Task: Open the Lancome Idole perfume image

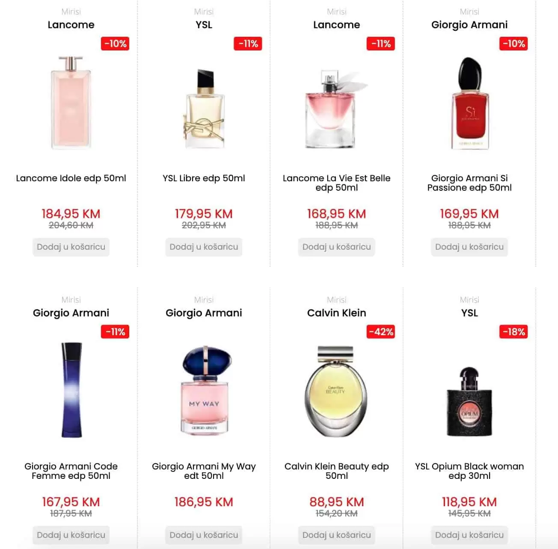Action: (71, 103)
